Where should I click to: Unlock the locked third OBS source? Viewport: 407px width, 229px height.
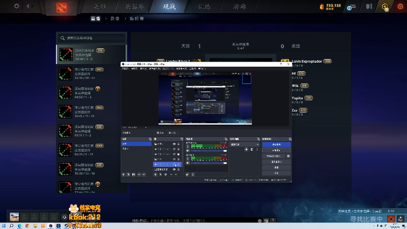pyautogui.click(x=179, y=154)
